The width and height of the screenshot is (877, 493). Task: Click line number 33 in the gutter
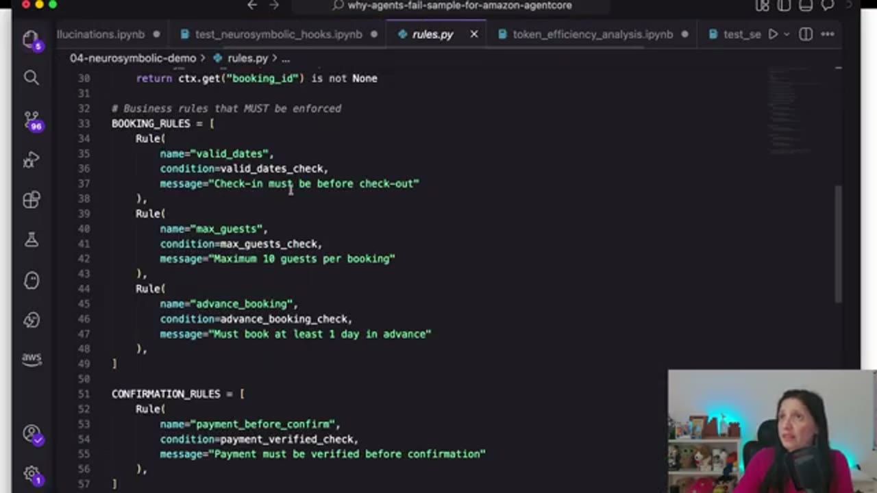tap(84, 123)
